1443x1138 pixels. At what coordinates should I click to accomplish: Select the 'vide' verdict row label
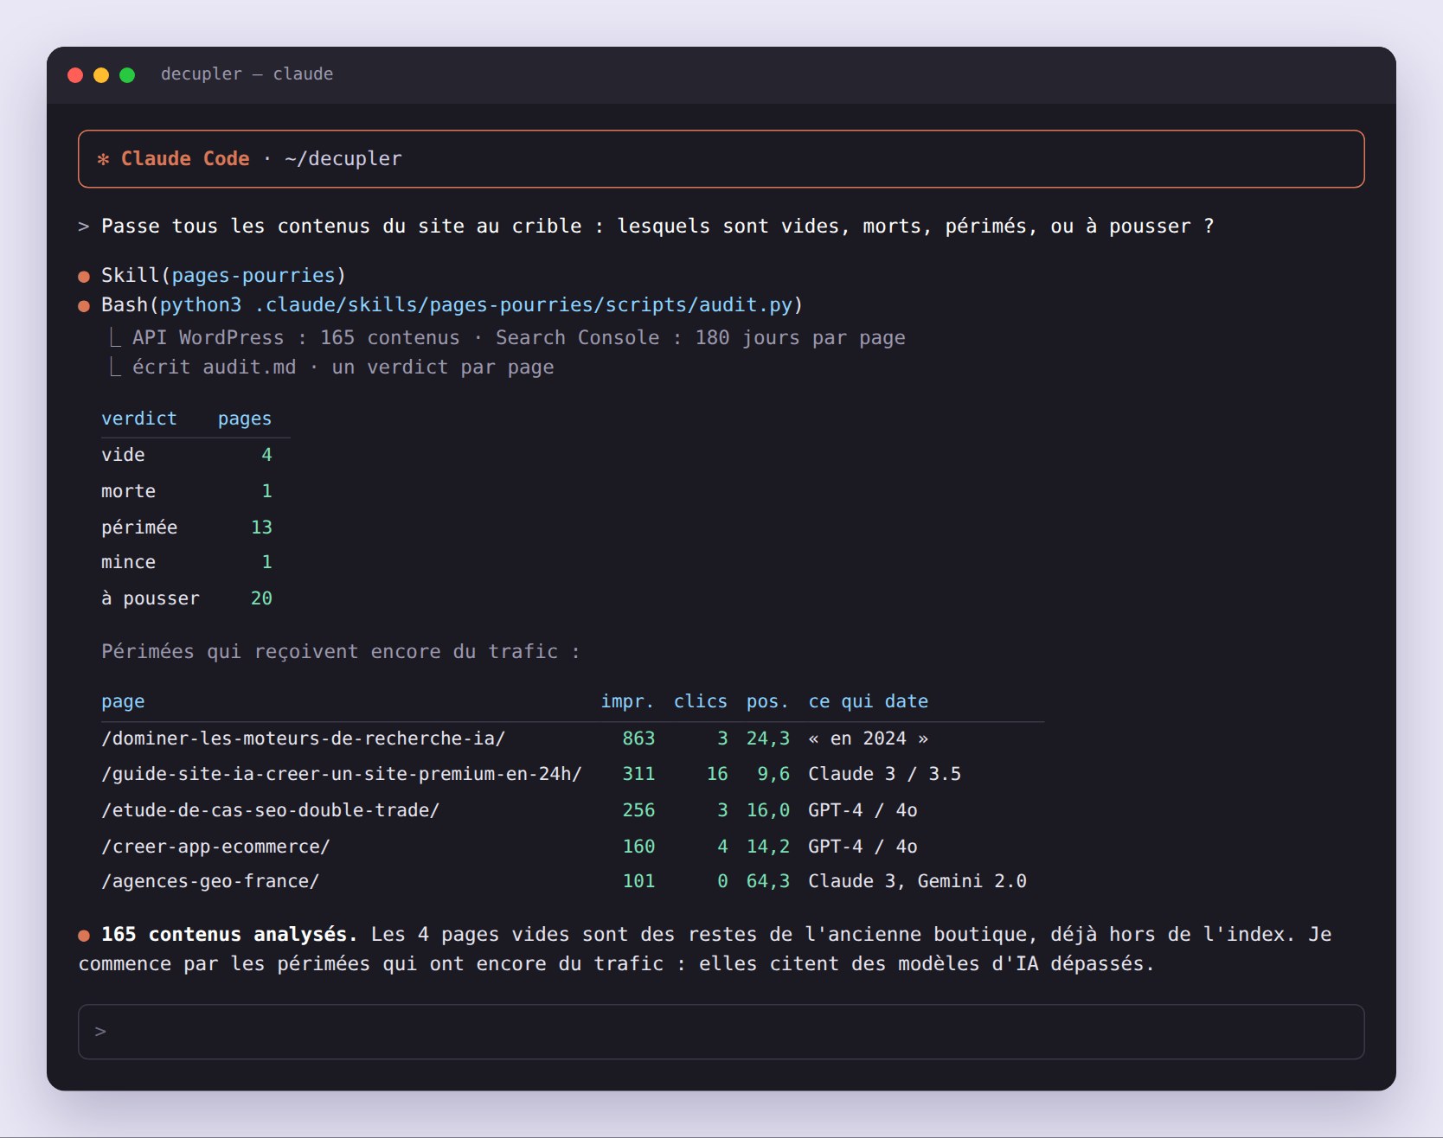click(123, 455)
